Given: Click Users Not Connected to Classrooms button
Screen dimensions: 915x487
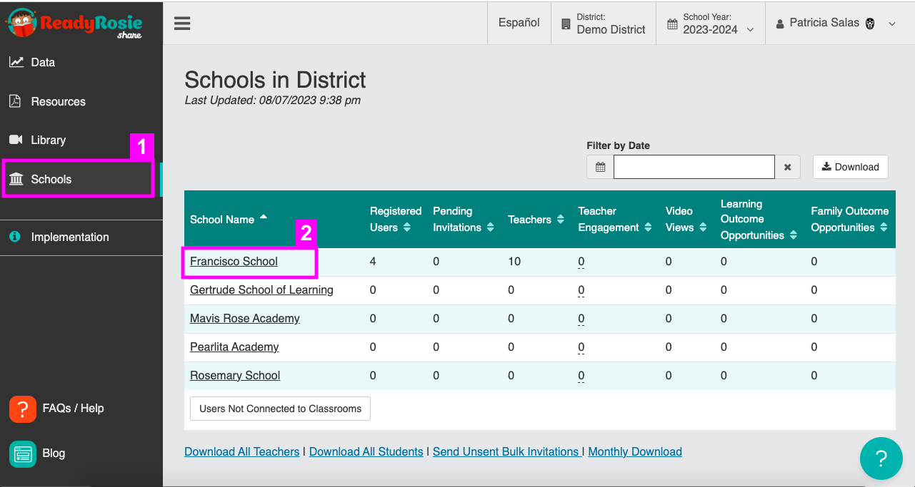Looking at the screenshot, I should tap(280, 409).
